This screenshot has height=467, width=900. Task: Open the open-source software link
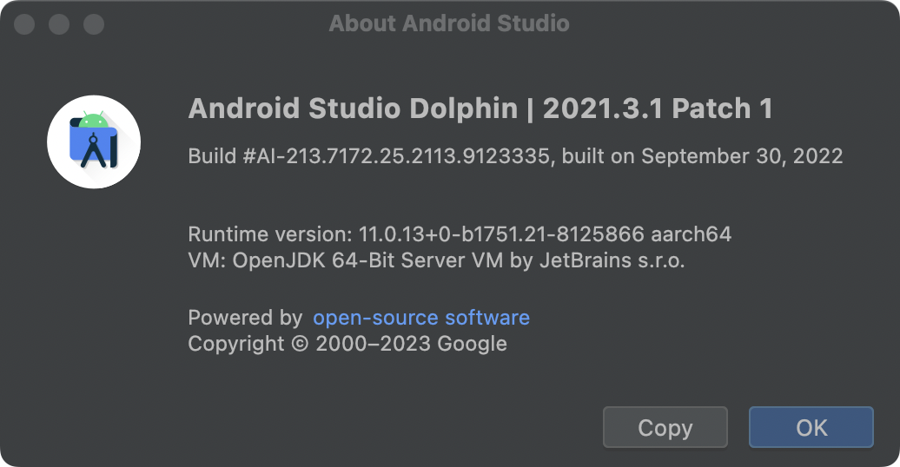(x=421, y=318)
